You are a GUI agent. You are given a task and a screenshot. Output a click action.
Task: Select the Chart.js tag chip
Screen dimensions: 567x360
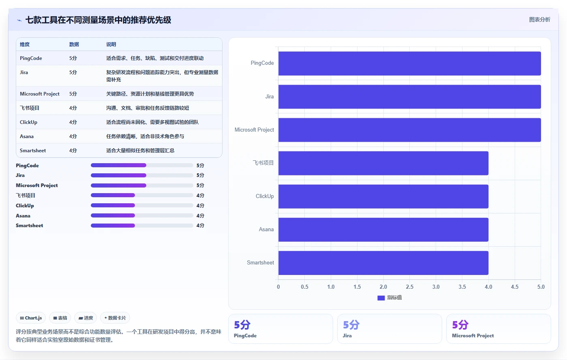(x=31, y=318)
